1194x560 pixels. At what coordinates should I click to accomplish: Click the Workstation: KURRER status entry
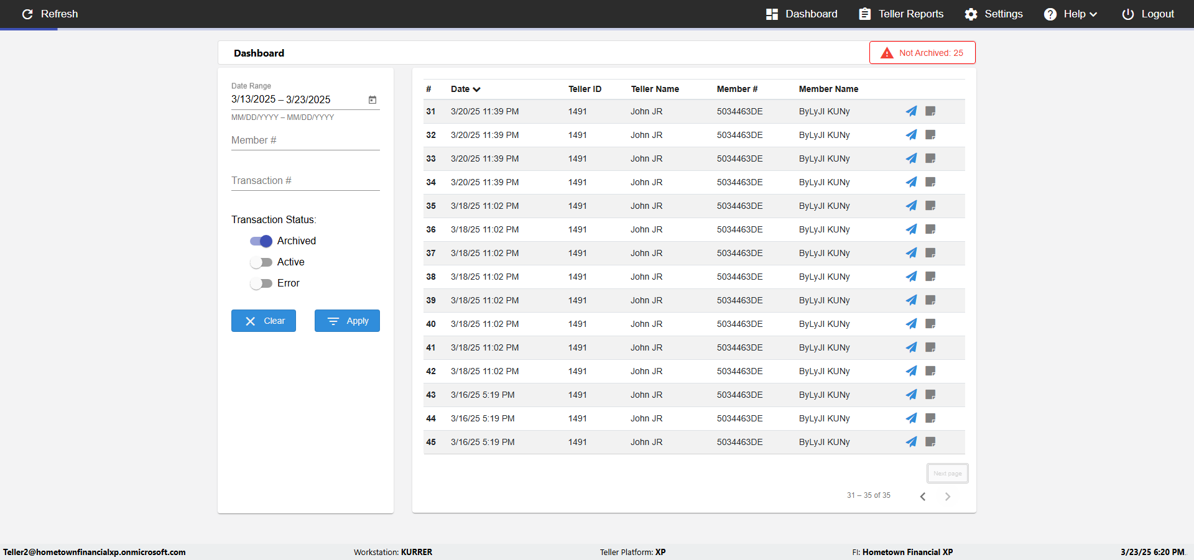pos(393,552)
